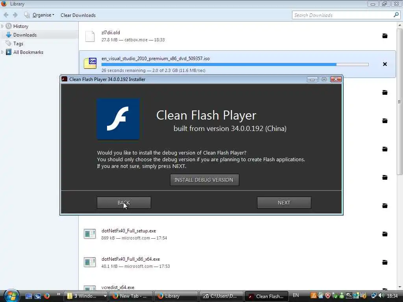This screenshot has width=403, height=302.
Task: Launch Firefox from quick launch
Action: [x=47, y=296]
